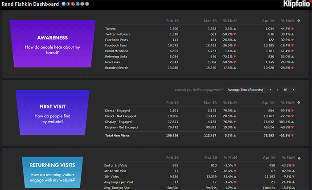Click the First Visit table help icon
Image resolution: width=312 pixels, height=190 pixels.
pyautogui.click(x=298, y=103)
